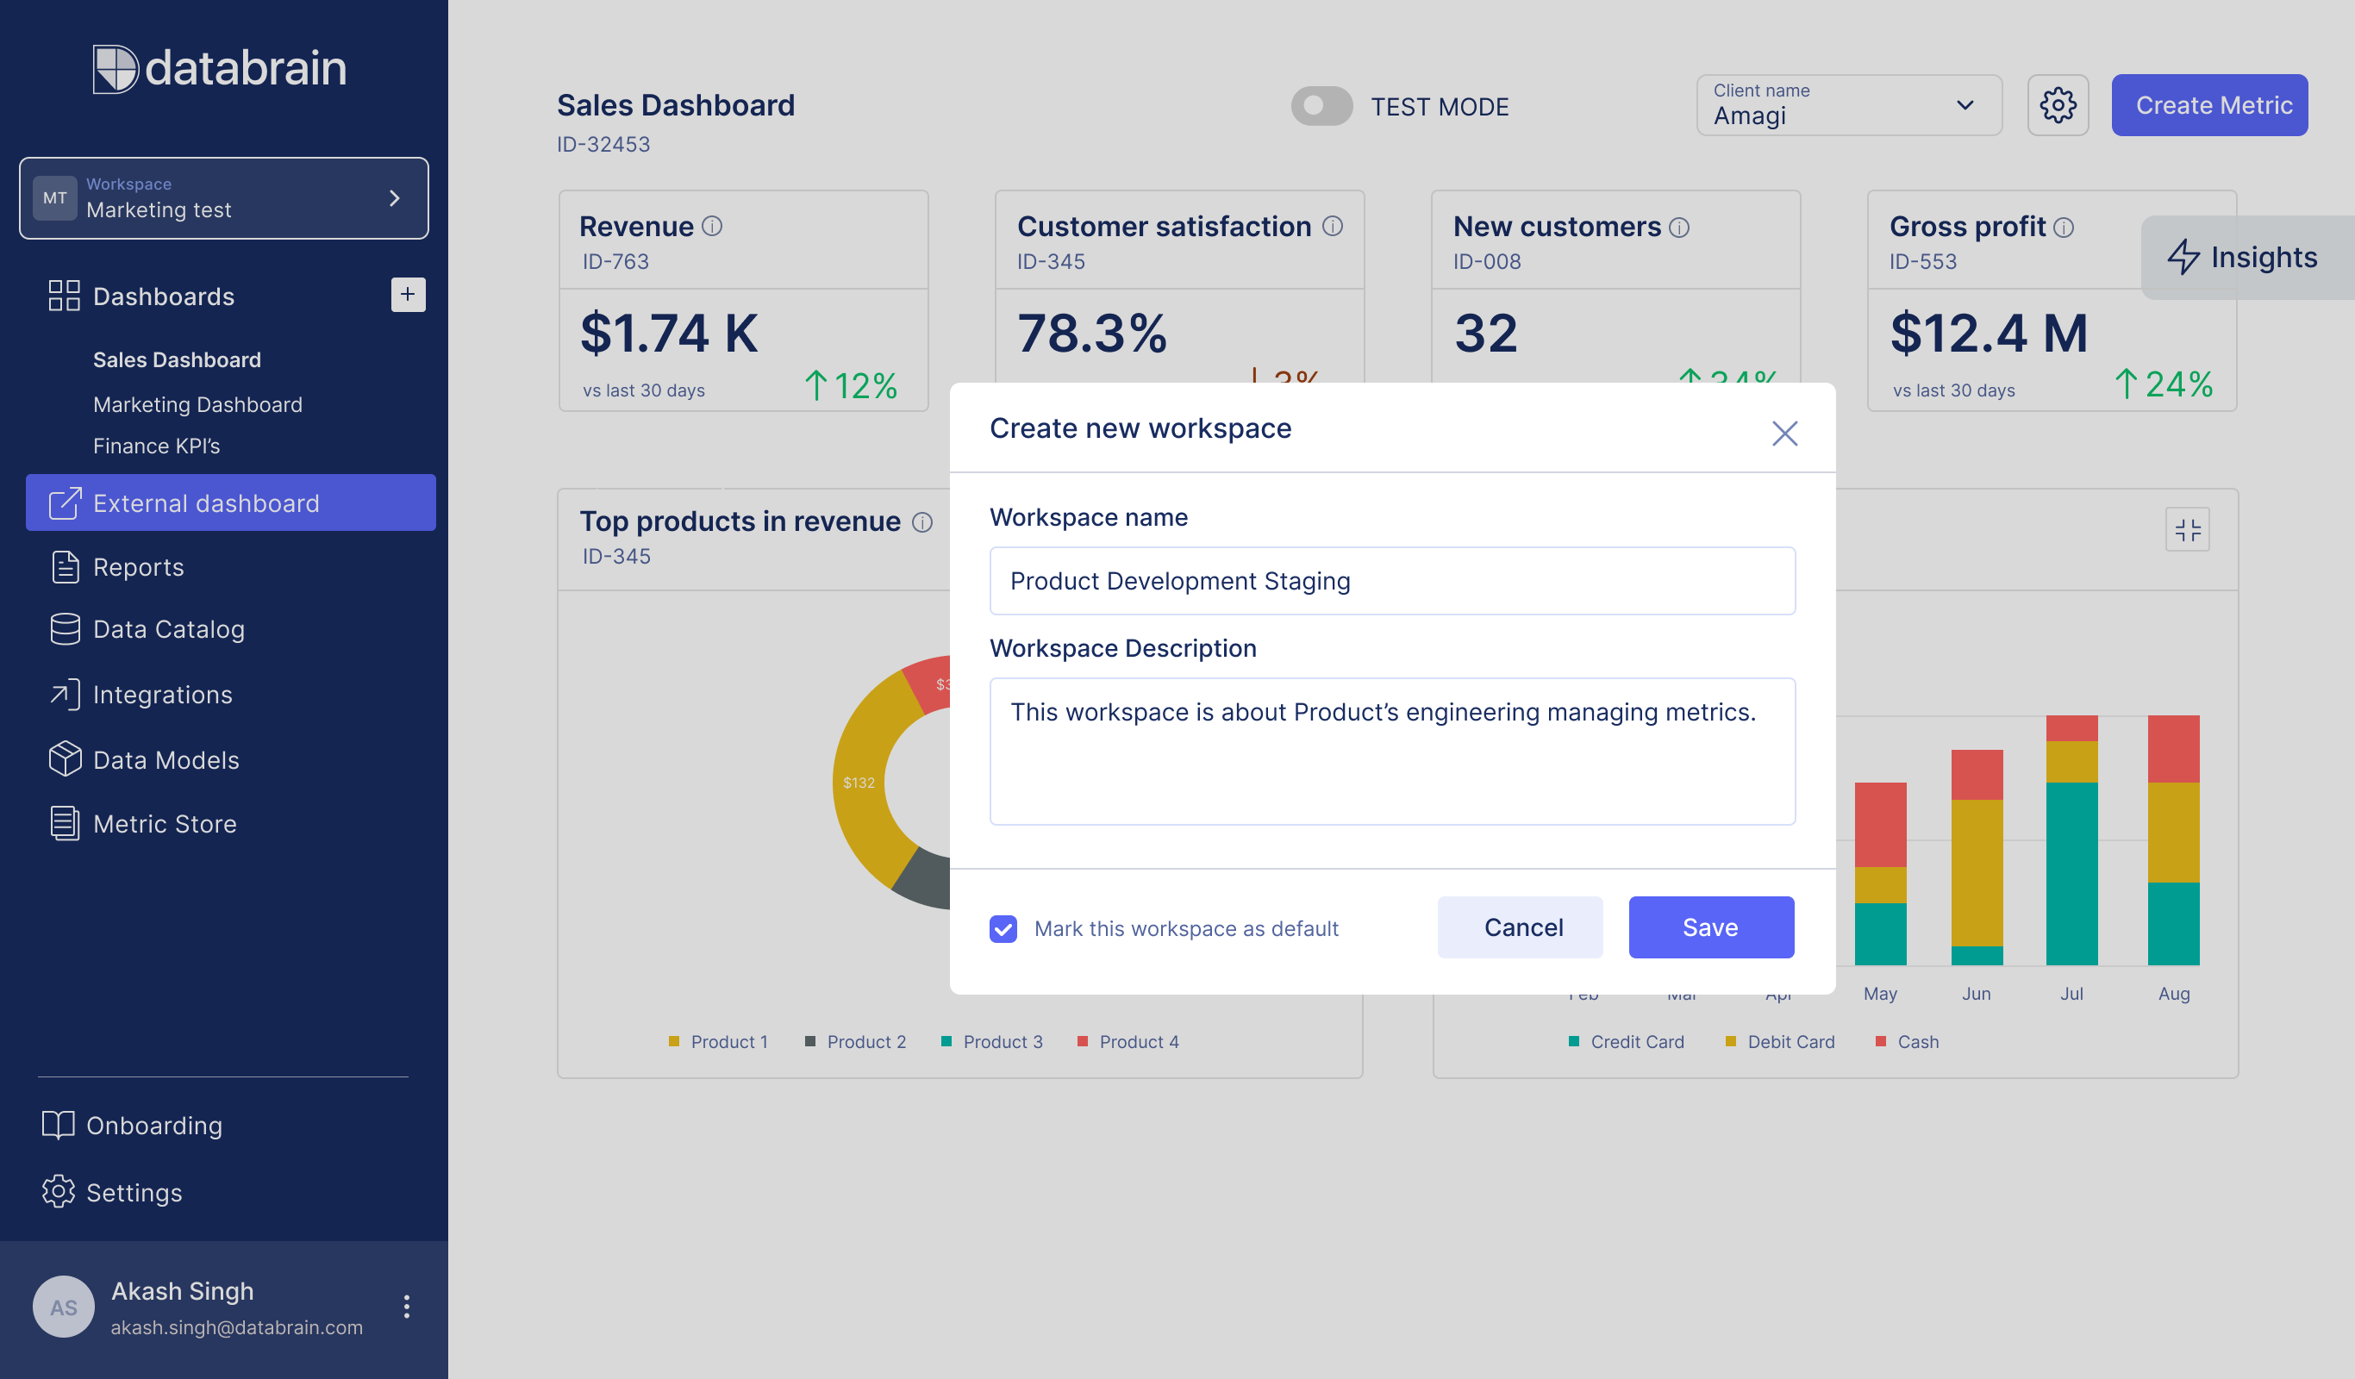Collapse the chart using the minimize icon
The width and height of the screenshot is (2355, 1379).
tap(2186, 530)
